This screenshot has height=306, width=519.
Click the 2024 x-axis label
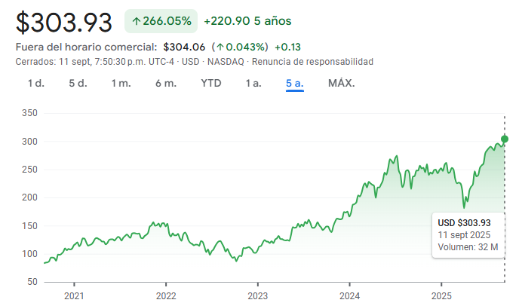pyautogui.click(x=349, y=295)
